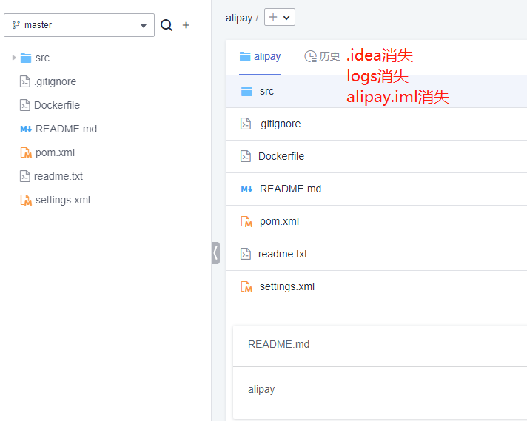Viewport: 527px width, 421px height.
Task: Open README.md in sidebar tree
Action: pyautogui.click(x=66, y=129)
